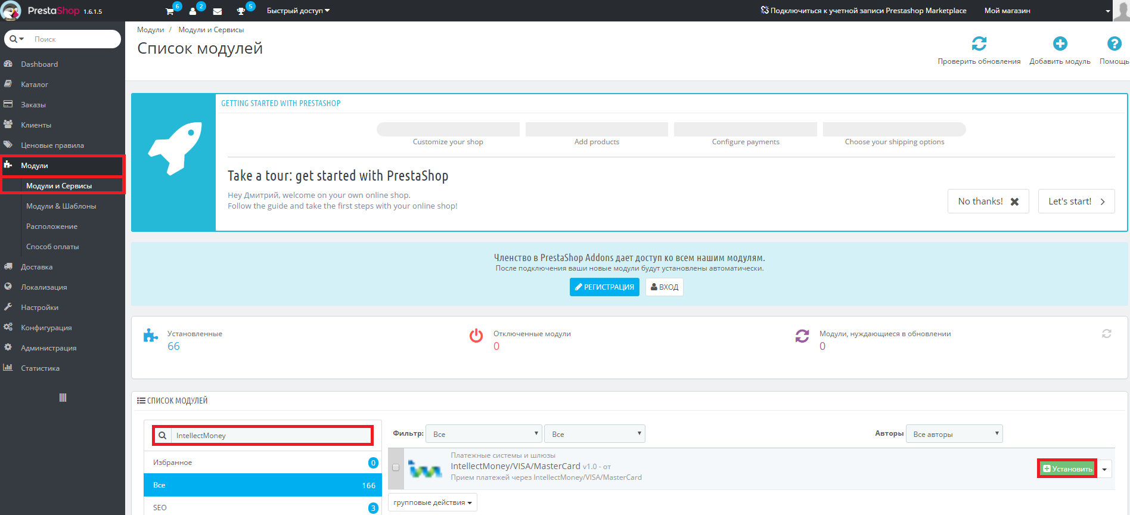Click the shopping cart orders icon

tap(170, 11)
